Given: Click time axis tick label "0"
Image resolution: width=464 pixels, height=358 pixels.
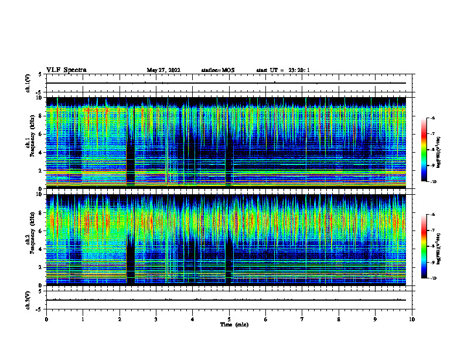Looking at the screenshot, I should (x=46, y=319).
